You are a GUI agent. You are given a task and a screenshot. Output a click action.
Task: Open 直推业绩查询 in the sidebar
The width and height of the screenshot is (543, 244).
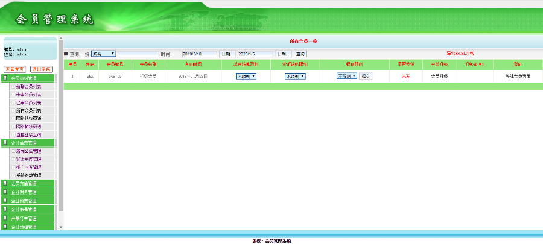point(29,134)
